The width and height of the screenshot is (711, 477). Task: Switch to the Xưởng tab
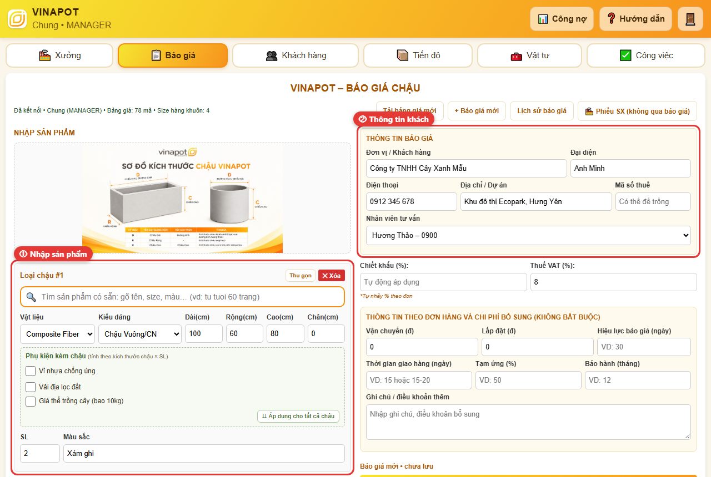click(59, 55)
